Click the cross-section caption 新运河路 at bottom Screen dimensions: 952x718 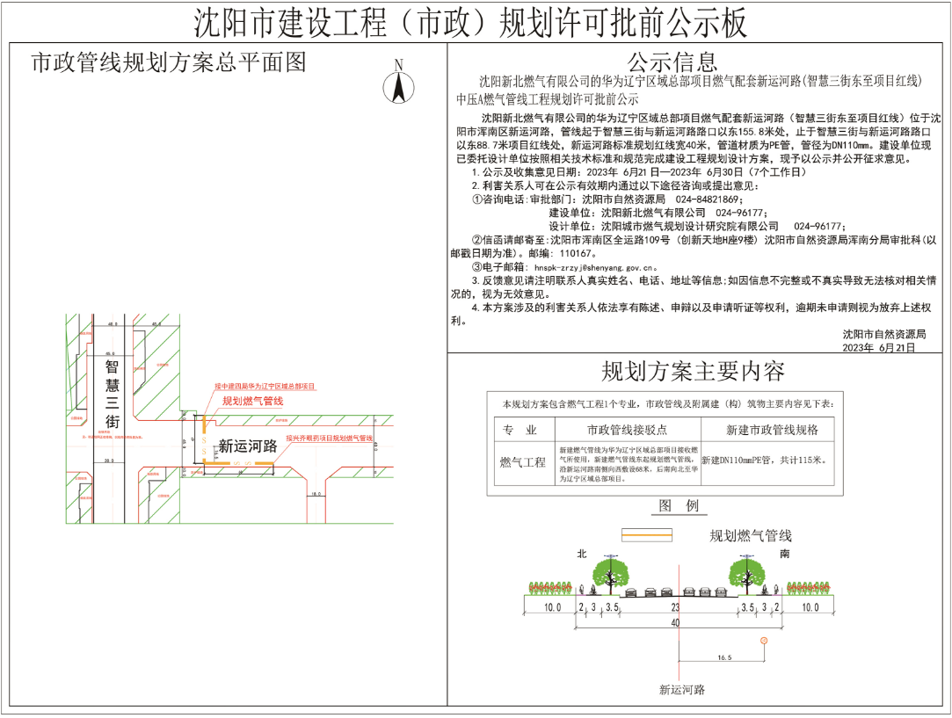tap(682, 690)
